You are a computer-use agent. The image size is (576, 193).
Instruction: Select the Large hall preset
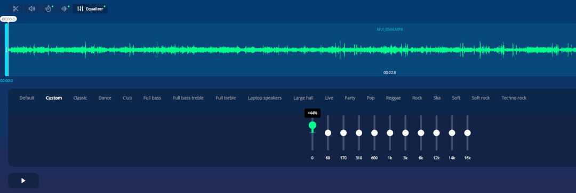[303, 98]
